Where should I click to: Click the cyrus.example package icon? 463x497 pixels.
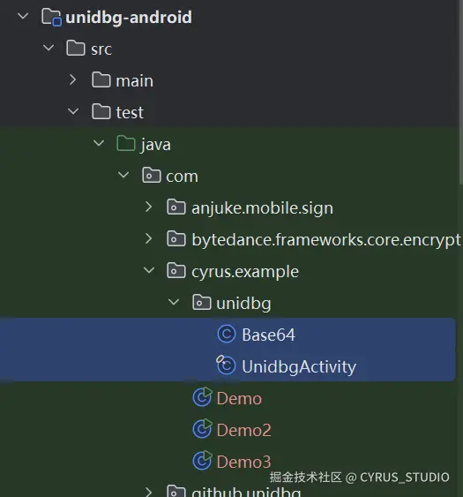click(176, 270)
